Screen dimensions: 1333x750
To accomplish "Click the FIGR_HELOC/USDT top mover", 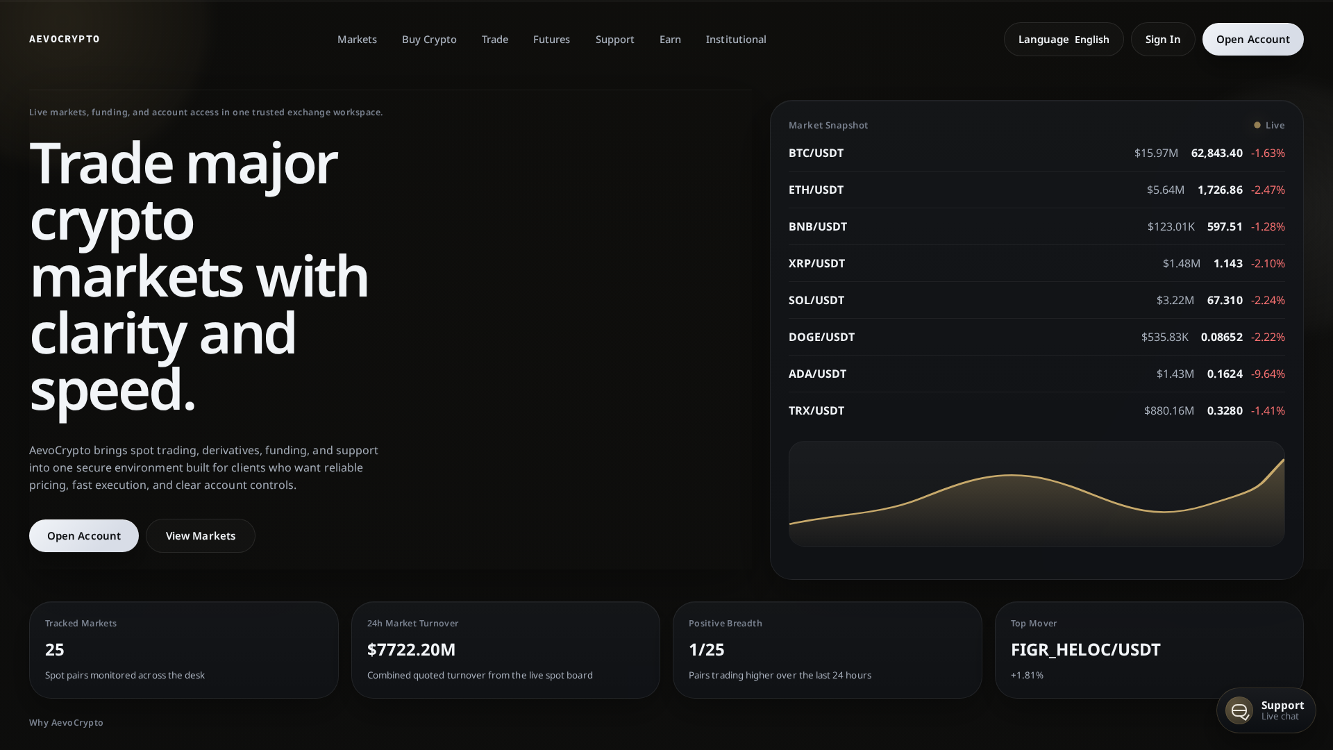I will (x=1085, y=649).
